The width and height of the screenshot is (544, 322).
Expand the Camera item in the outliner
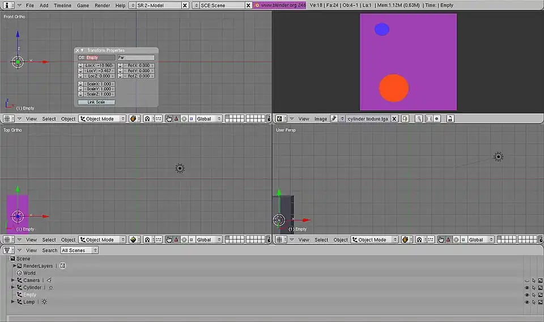coord(13,281)
